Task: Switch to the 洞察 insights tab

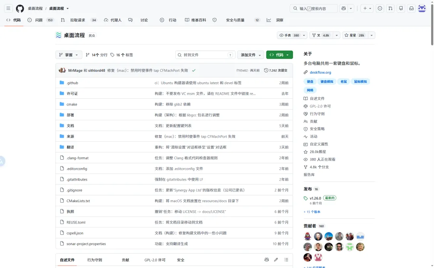Action: tap(275, 20)
